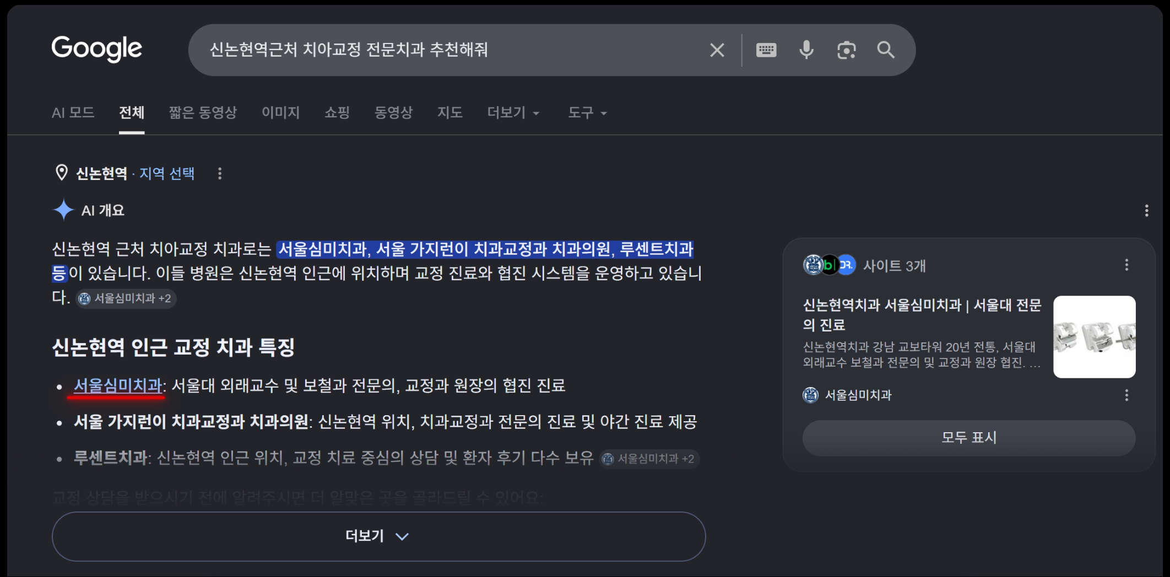This screenshot has width=1170, height=577.
Task: Open Google Lens image search
Action: [846, 50]
